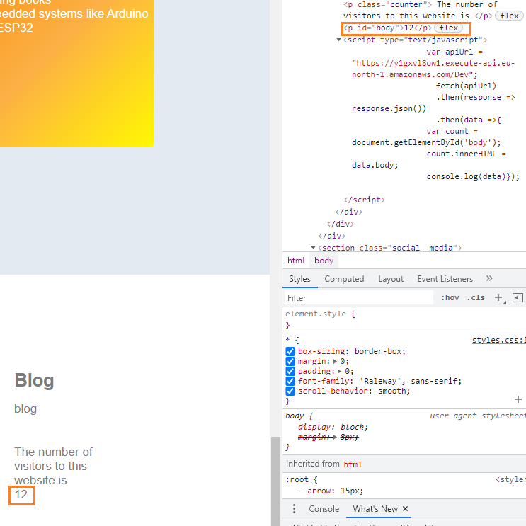Show more styles pane tabs
The width and height of the screenshot is (526, 526).
(489, 278)
